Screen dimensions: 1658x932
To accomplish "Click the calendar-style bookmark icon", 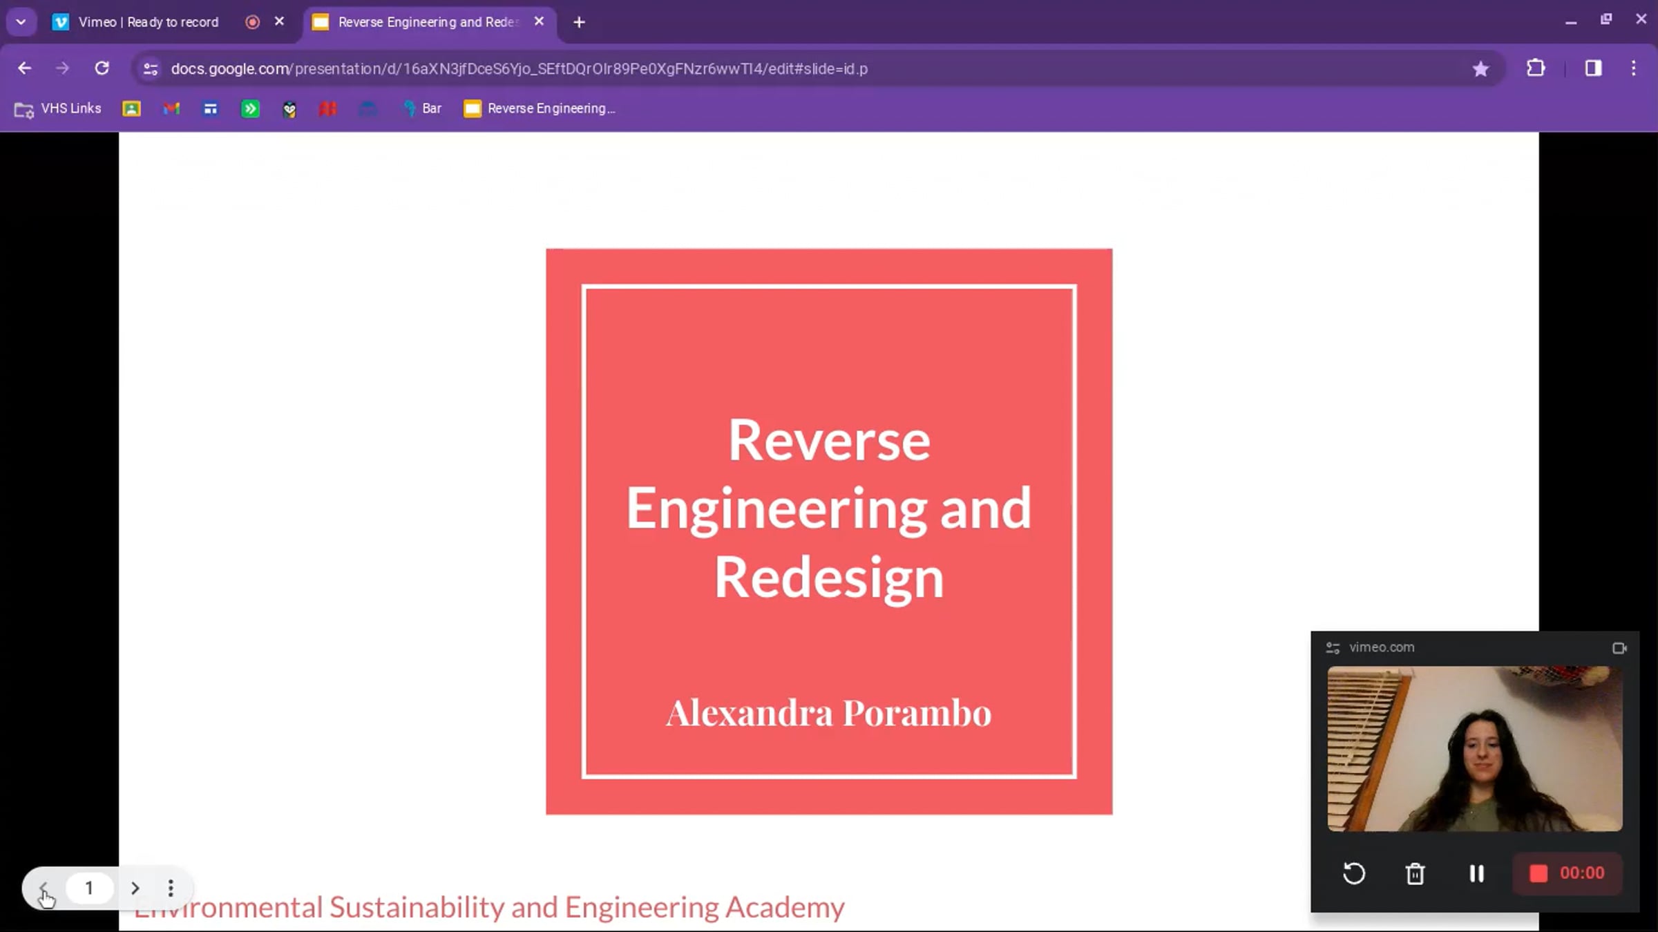I will (210, 108).
